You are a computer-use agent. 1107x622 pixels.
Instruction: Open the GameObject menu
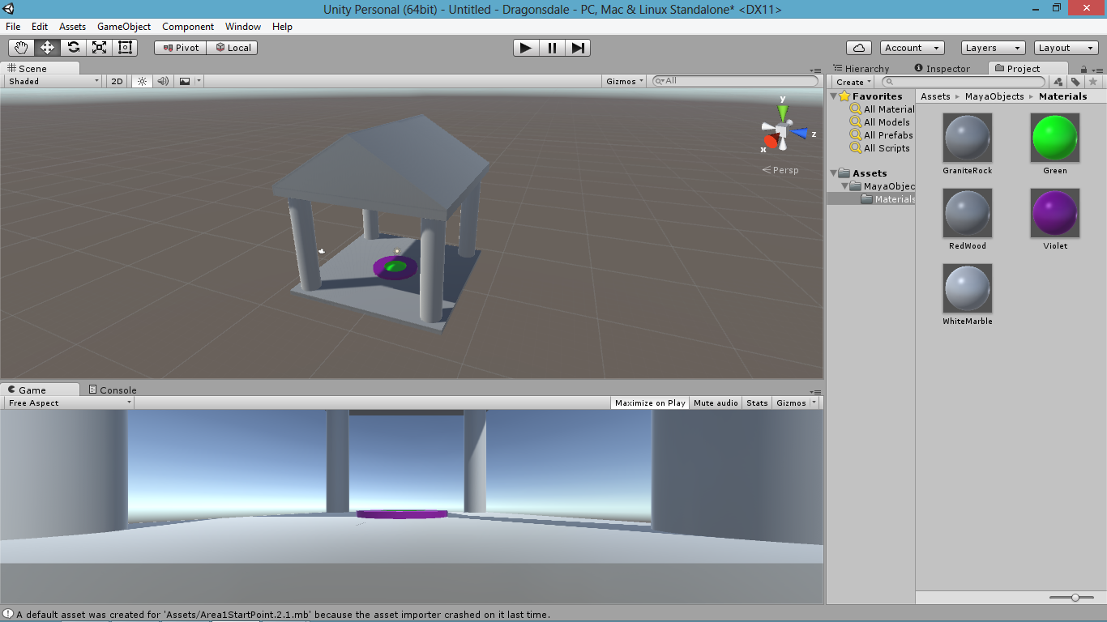(124, 27)
